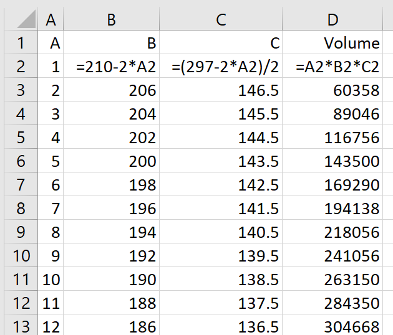
Task: Select column B header
Action: pos(111,20)
